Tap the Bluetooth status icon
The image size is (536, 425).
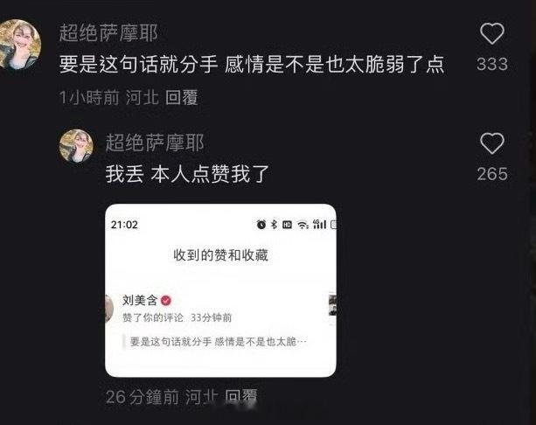pos(274,224)
